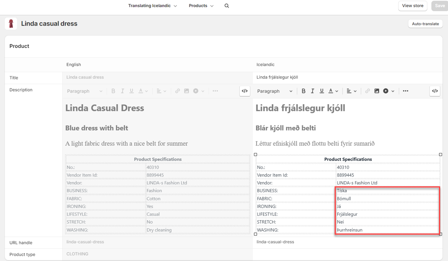Apply italic in Icelandic description editor

click(313, 91)
